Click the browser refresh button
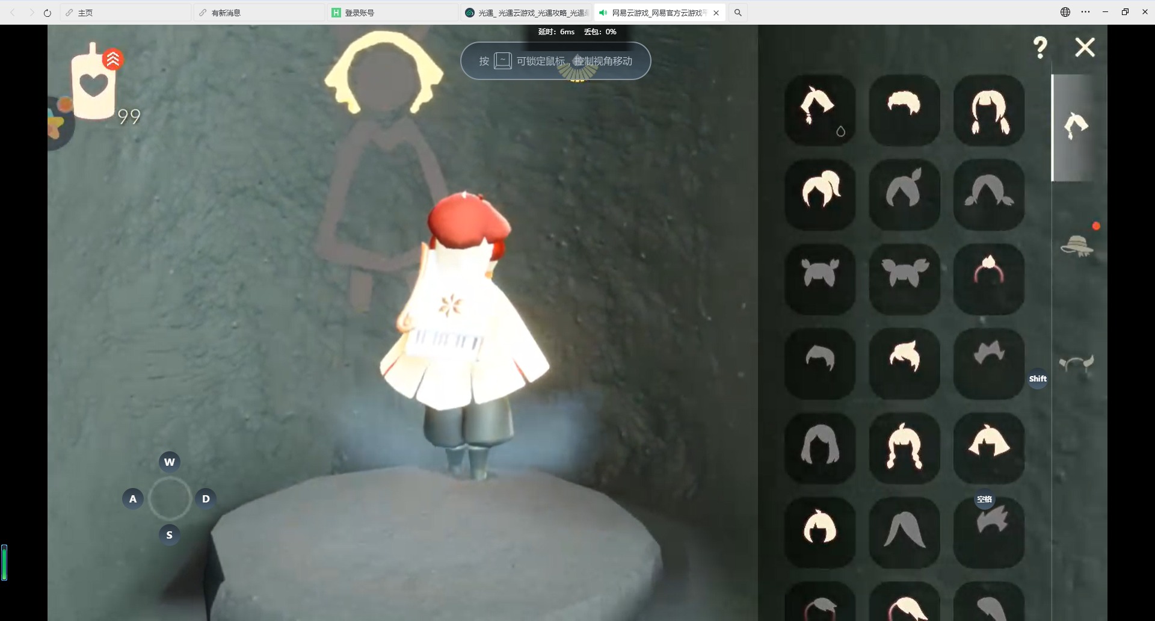The image size is (1155, 621). tap(48, 13)
